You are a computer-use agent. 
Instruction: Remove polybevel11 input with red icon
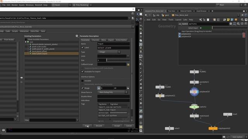coord(244,34)
